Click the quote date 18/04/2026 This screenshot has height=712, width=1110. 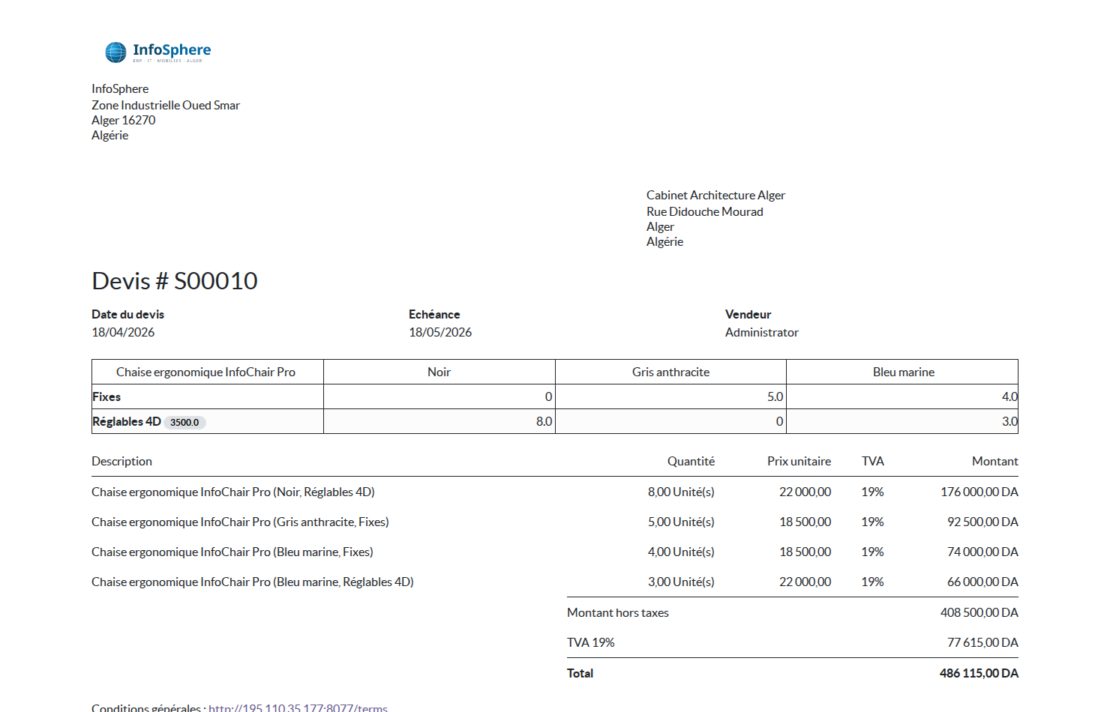[123, 333]
